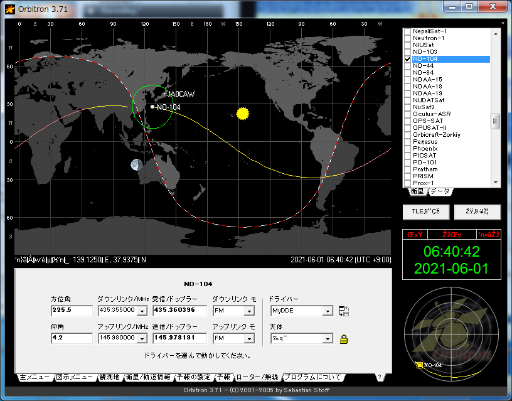Click the middle red button above clock
512x401 pixels.
click(x=452, y=235)
